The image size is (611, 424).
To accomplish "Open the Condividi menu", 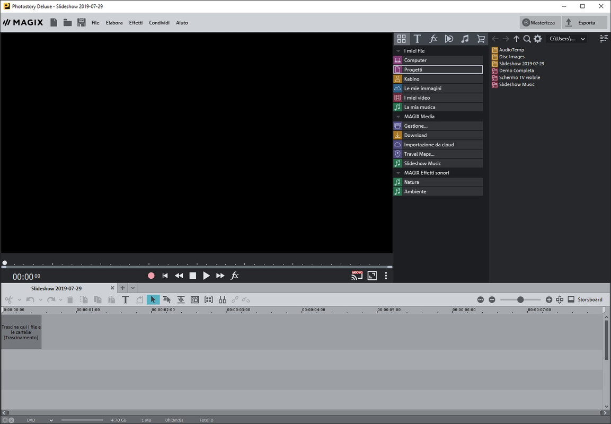I will coord(159,23).
